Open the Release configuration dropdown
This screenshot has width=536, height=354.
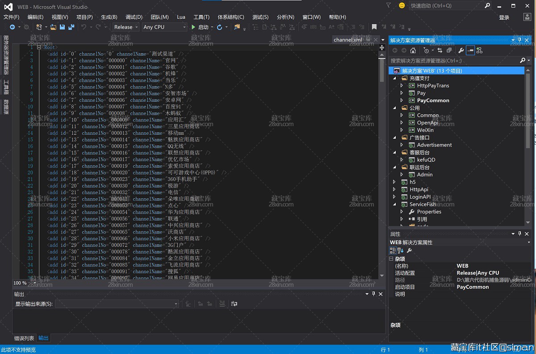pyautogui.click(x=125, y=27)
